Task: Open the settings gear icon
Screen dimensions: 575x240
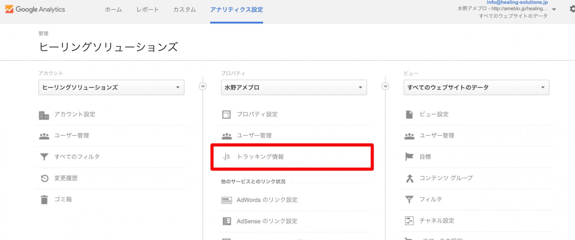Action: [572, 9]
